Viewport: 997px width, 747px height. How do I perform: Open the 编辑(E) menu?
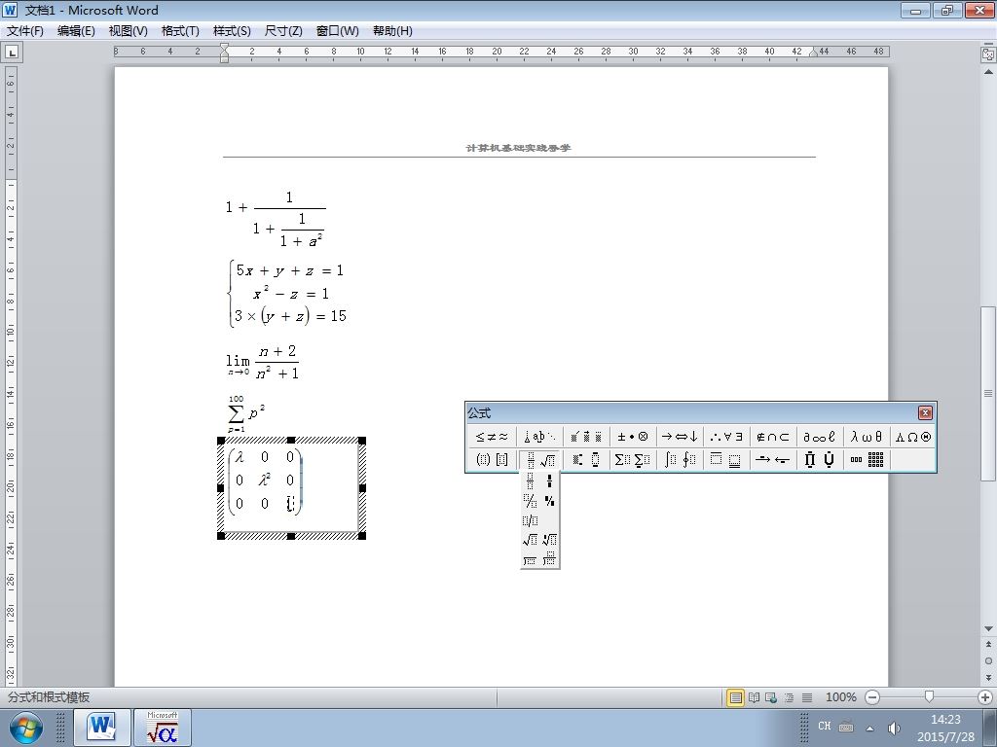point(76,31)
